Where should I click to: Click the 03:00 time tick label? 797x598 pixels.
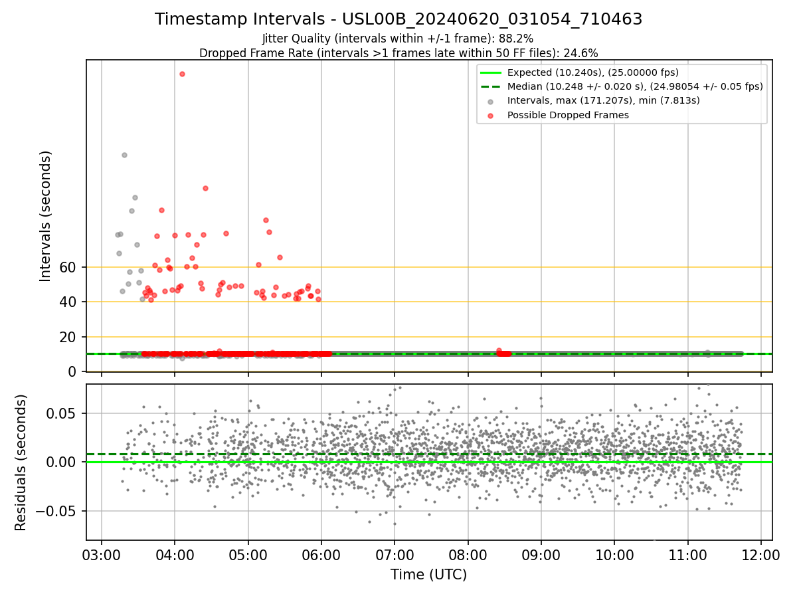pyautogui.click(x=101, y=554)
